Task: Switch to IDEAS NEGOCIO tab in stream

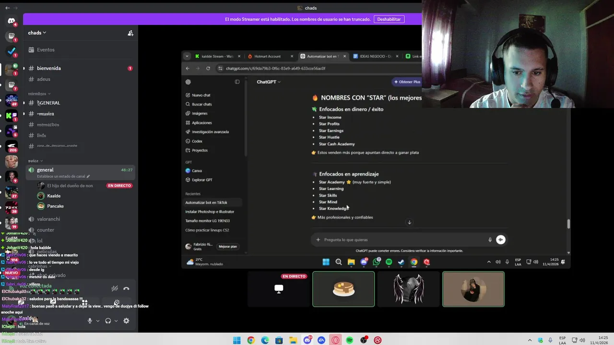Action: [x=375, y=56]
